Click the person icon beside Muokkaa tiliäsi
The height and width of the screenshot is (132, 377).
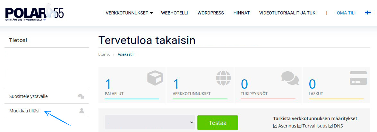click(x=81, y=111)
